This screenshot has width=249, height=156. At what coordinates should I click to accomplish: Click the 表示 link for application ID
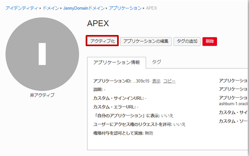pyautogui.click(x=156, y=81)
